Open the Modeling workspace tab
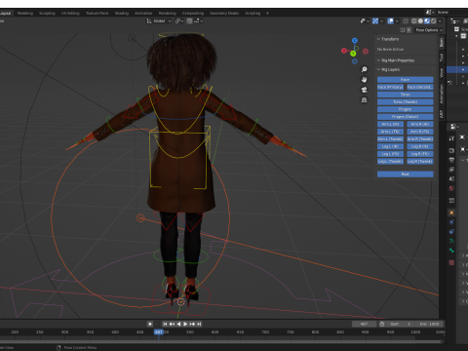 click(x=25, y=13)
